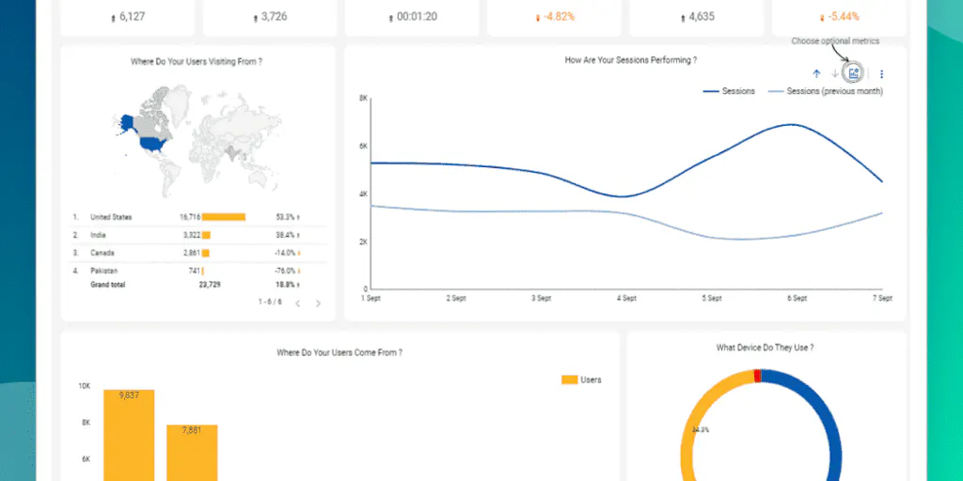This screenshot has width=963, height=481.
Task: Click the -14.0% change value
Action: (x=286, y=253)
